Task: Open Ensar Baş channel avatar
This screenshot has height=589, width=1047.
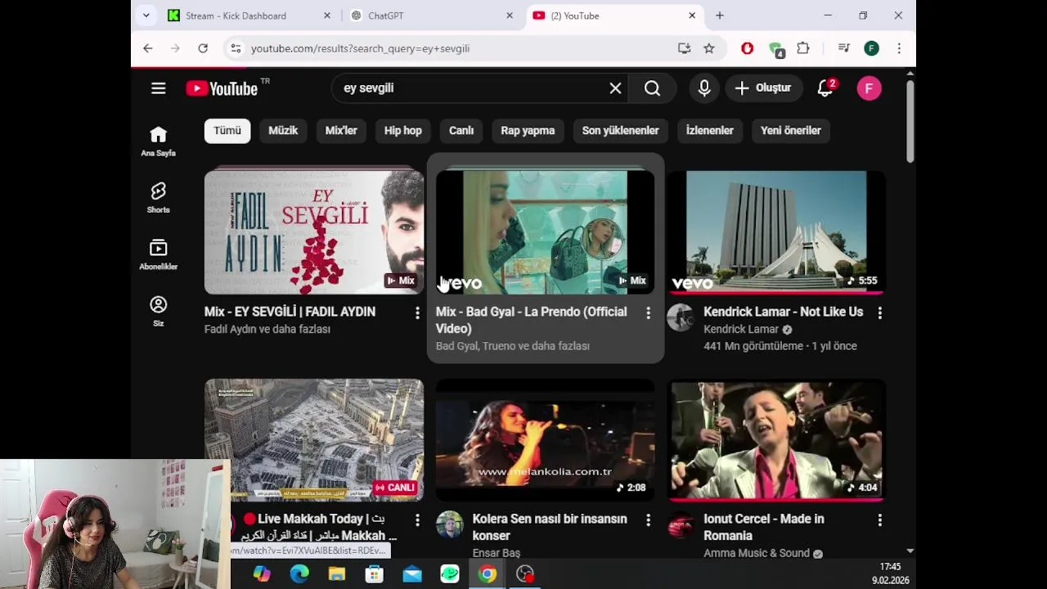Action: [449, 524]
